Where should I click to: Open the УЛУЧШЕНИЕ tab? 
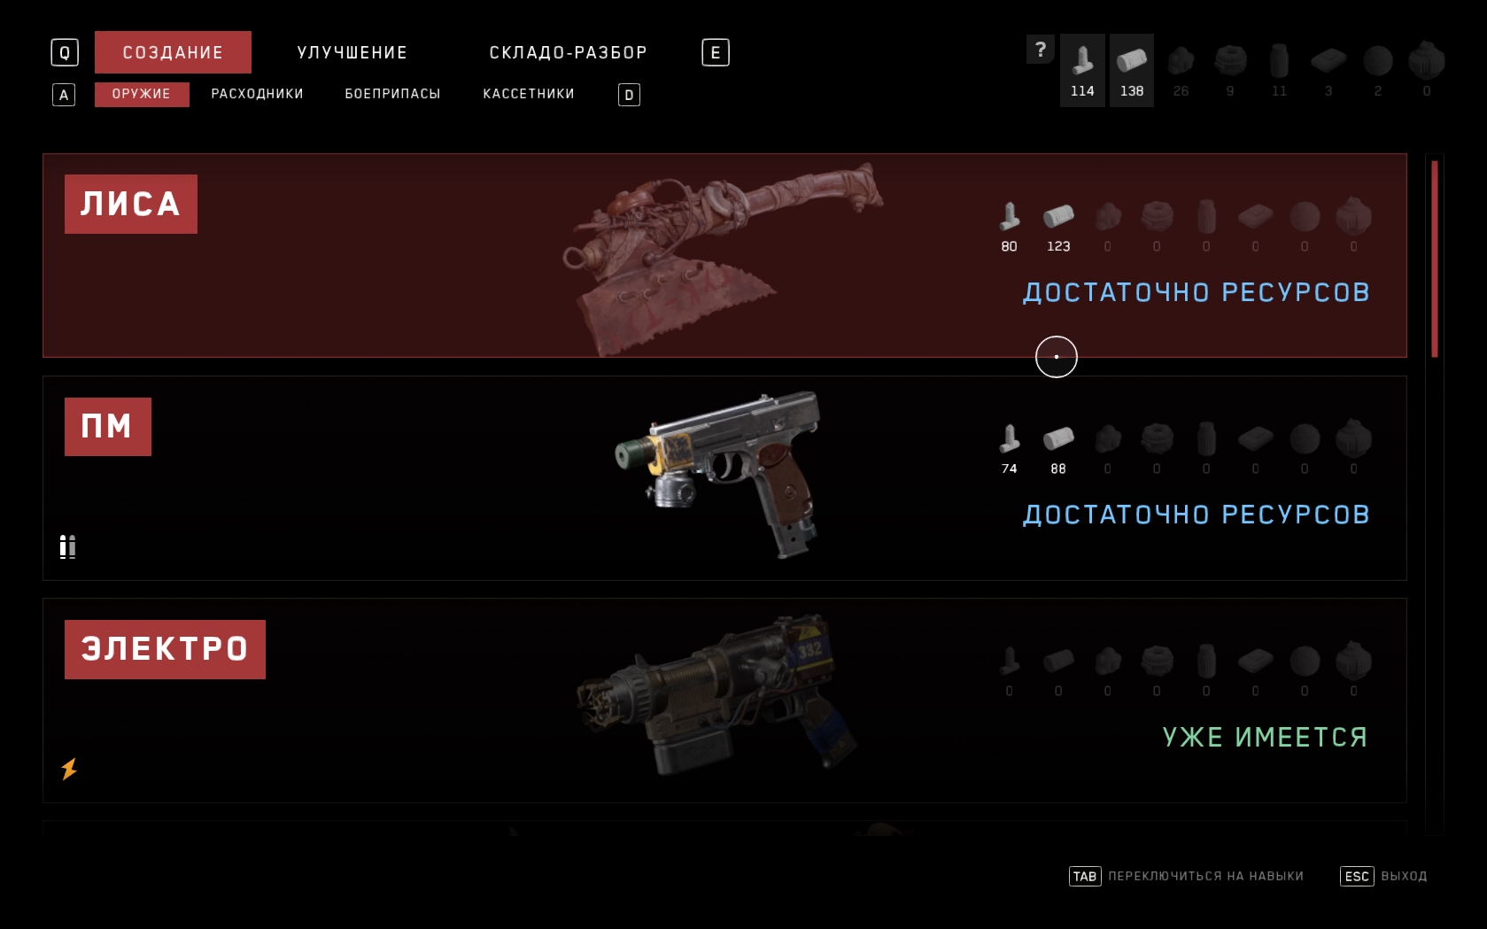[x=352, y=53]
